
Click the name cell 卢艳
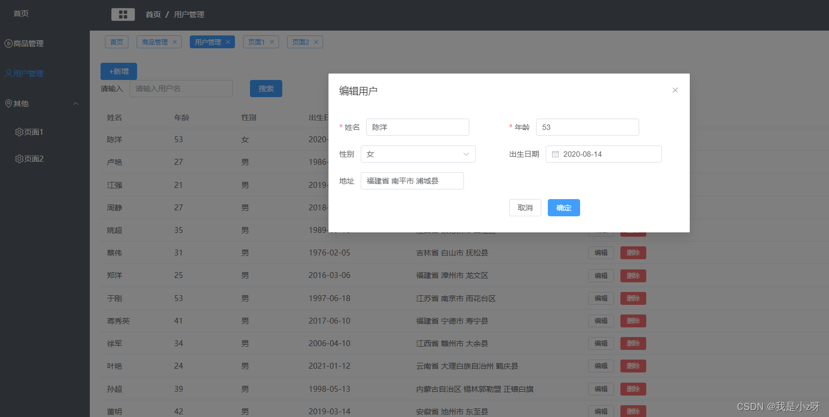point(115,162)
